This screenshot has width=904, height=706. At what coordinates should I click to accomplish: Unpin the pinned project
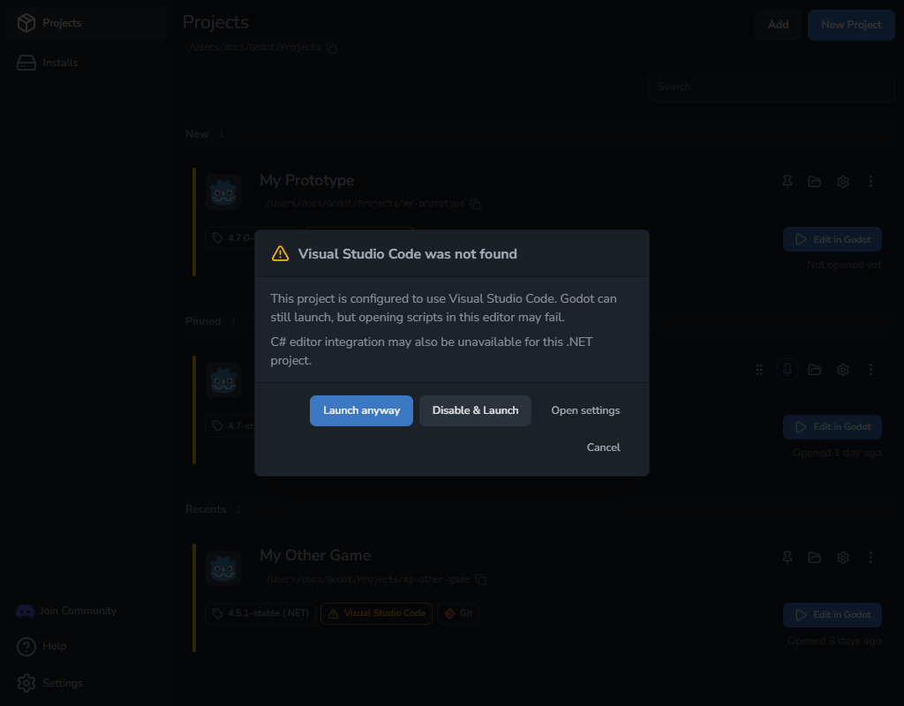(787, 370)
